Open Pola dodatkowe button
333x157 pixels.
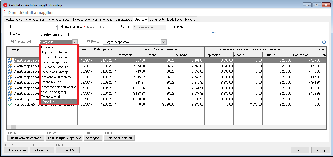(16, 150)
